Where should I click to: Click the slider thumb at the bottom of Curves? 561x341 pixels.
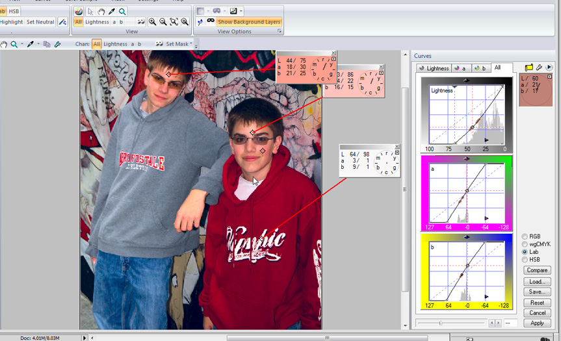coord(441,323)
